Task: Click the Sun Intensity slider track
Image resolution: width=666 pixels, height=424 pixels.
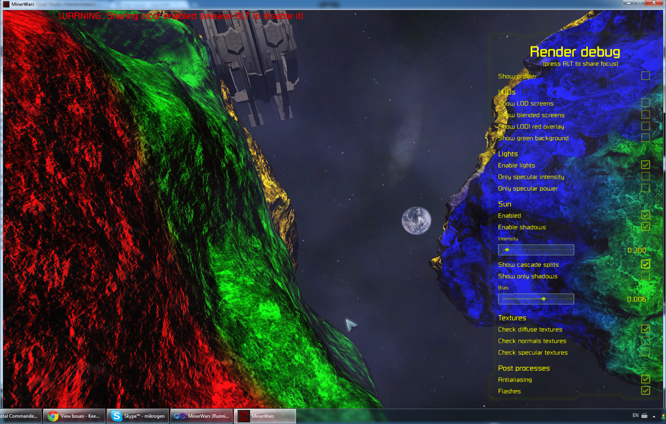Action: point(536,250)
